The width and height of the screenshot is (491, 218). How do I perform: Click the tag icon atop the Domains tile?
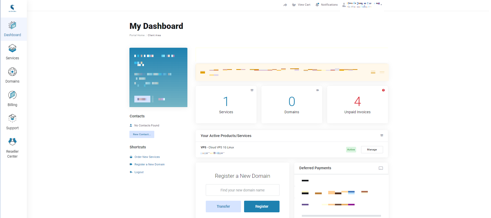pyautogui.click(x=318, y=90)
